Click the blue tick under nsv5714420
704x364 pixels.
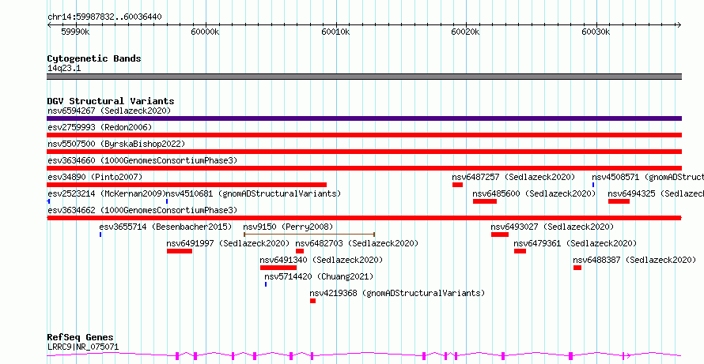coord(266,284)
